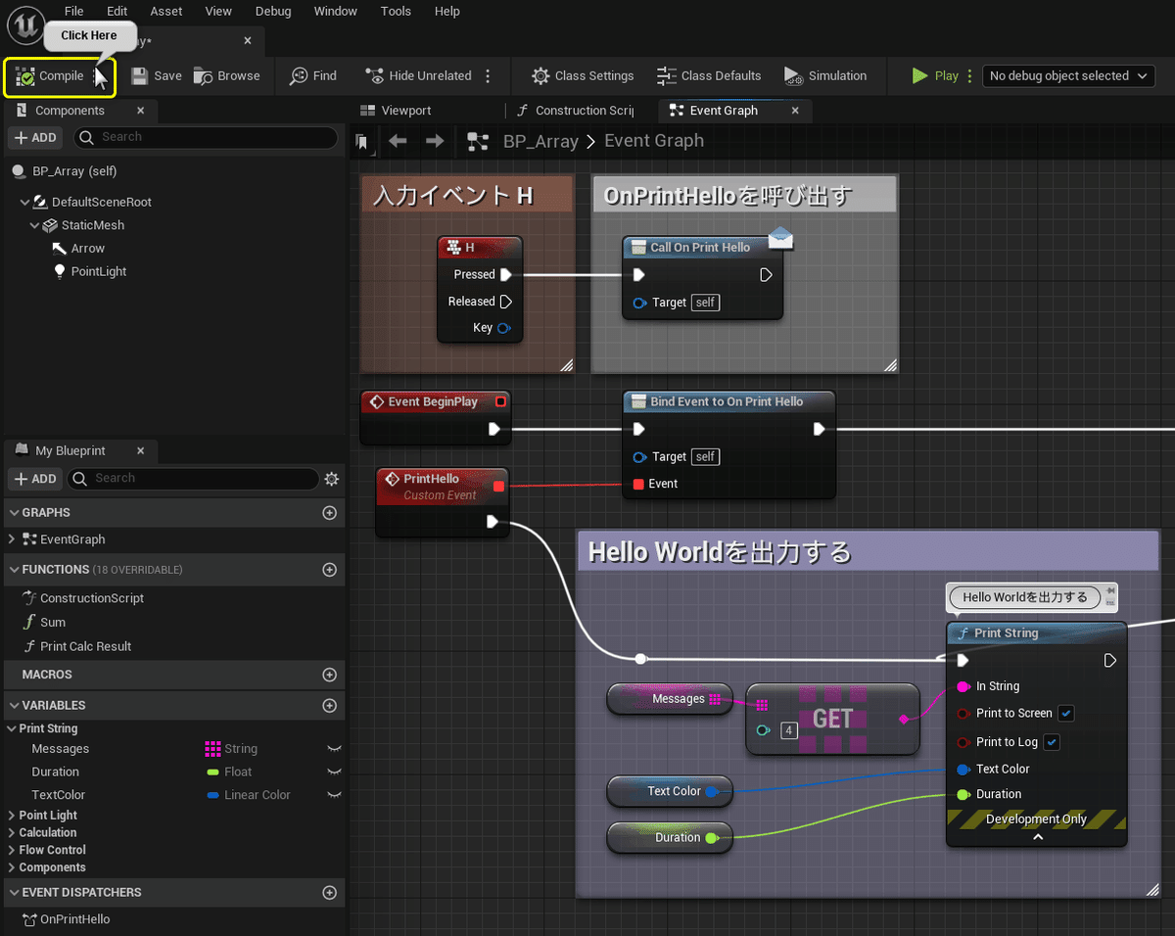Viewport: 1175px width, 936px height.
Task: Toggle Print to Log checkbox
Action: [x=1052, y=742]
